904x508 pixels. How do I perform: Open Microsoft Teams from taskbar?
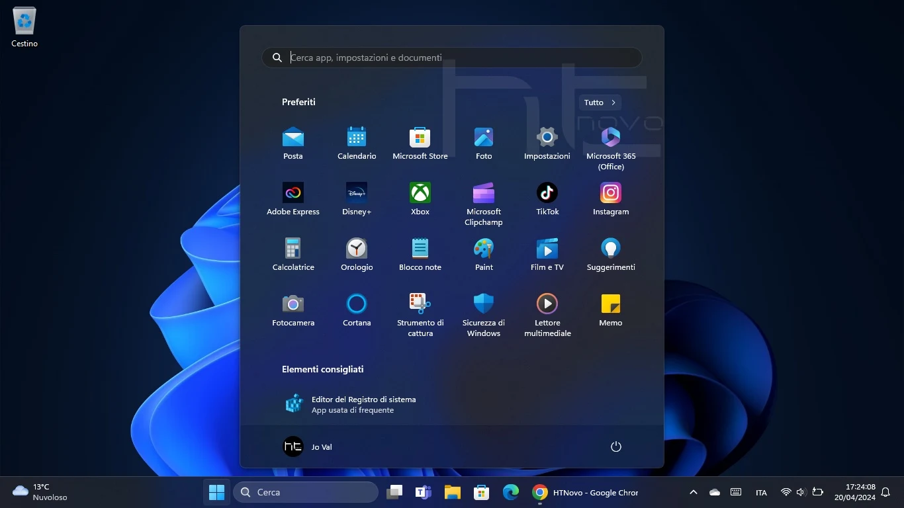[x=424, y=492]
